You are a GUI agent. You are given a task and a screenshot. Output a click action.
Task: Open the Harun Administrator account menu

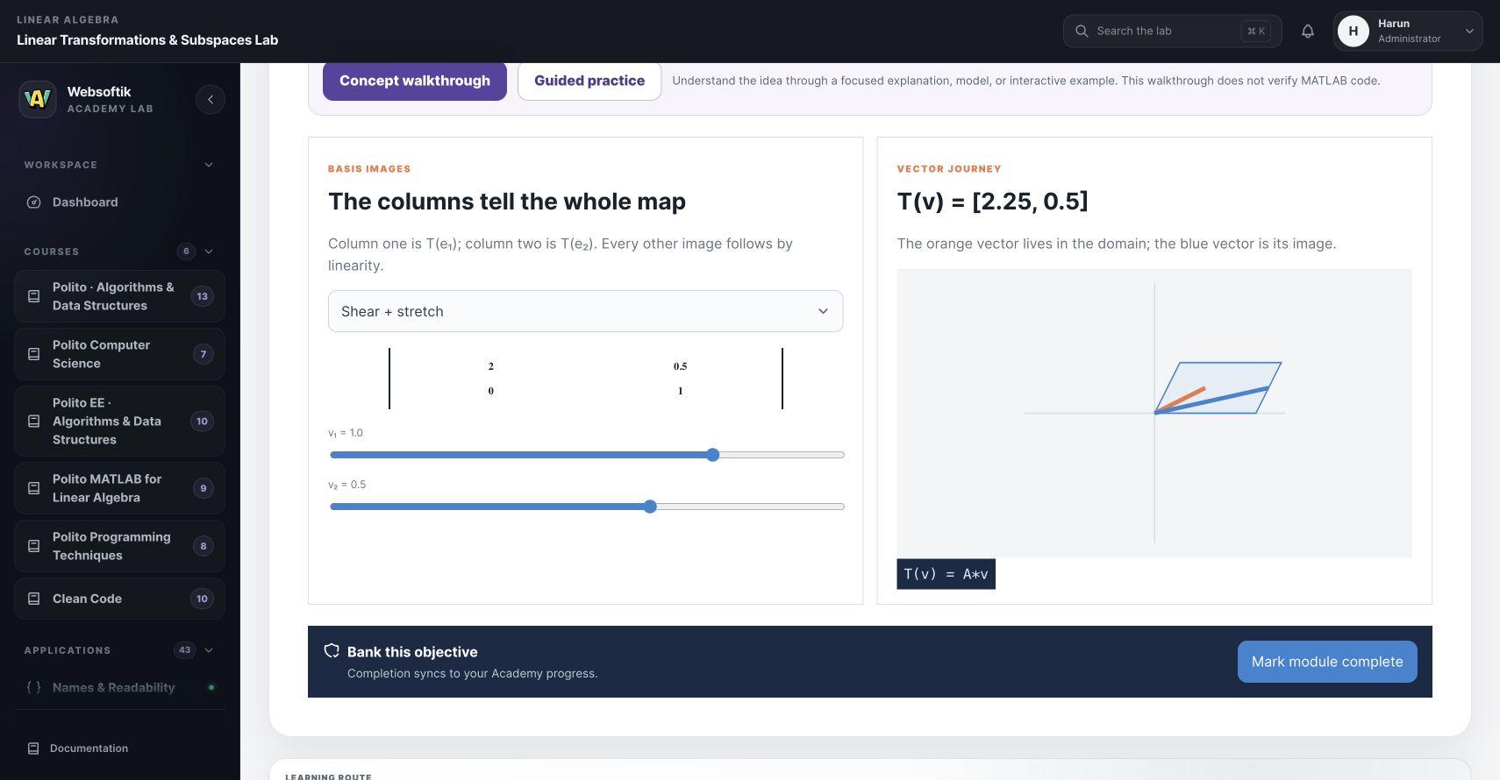point(1408,31)
